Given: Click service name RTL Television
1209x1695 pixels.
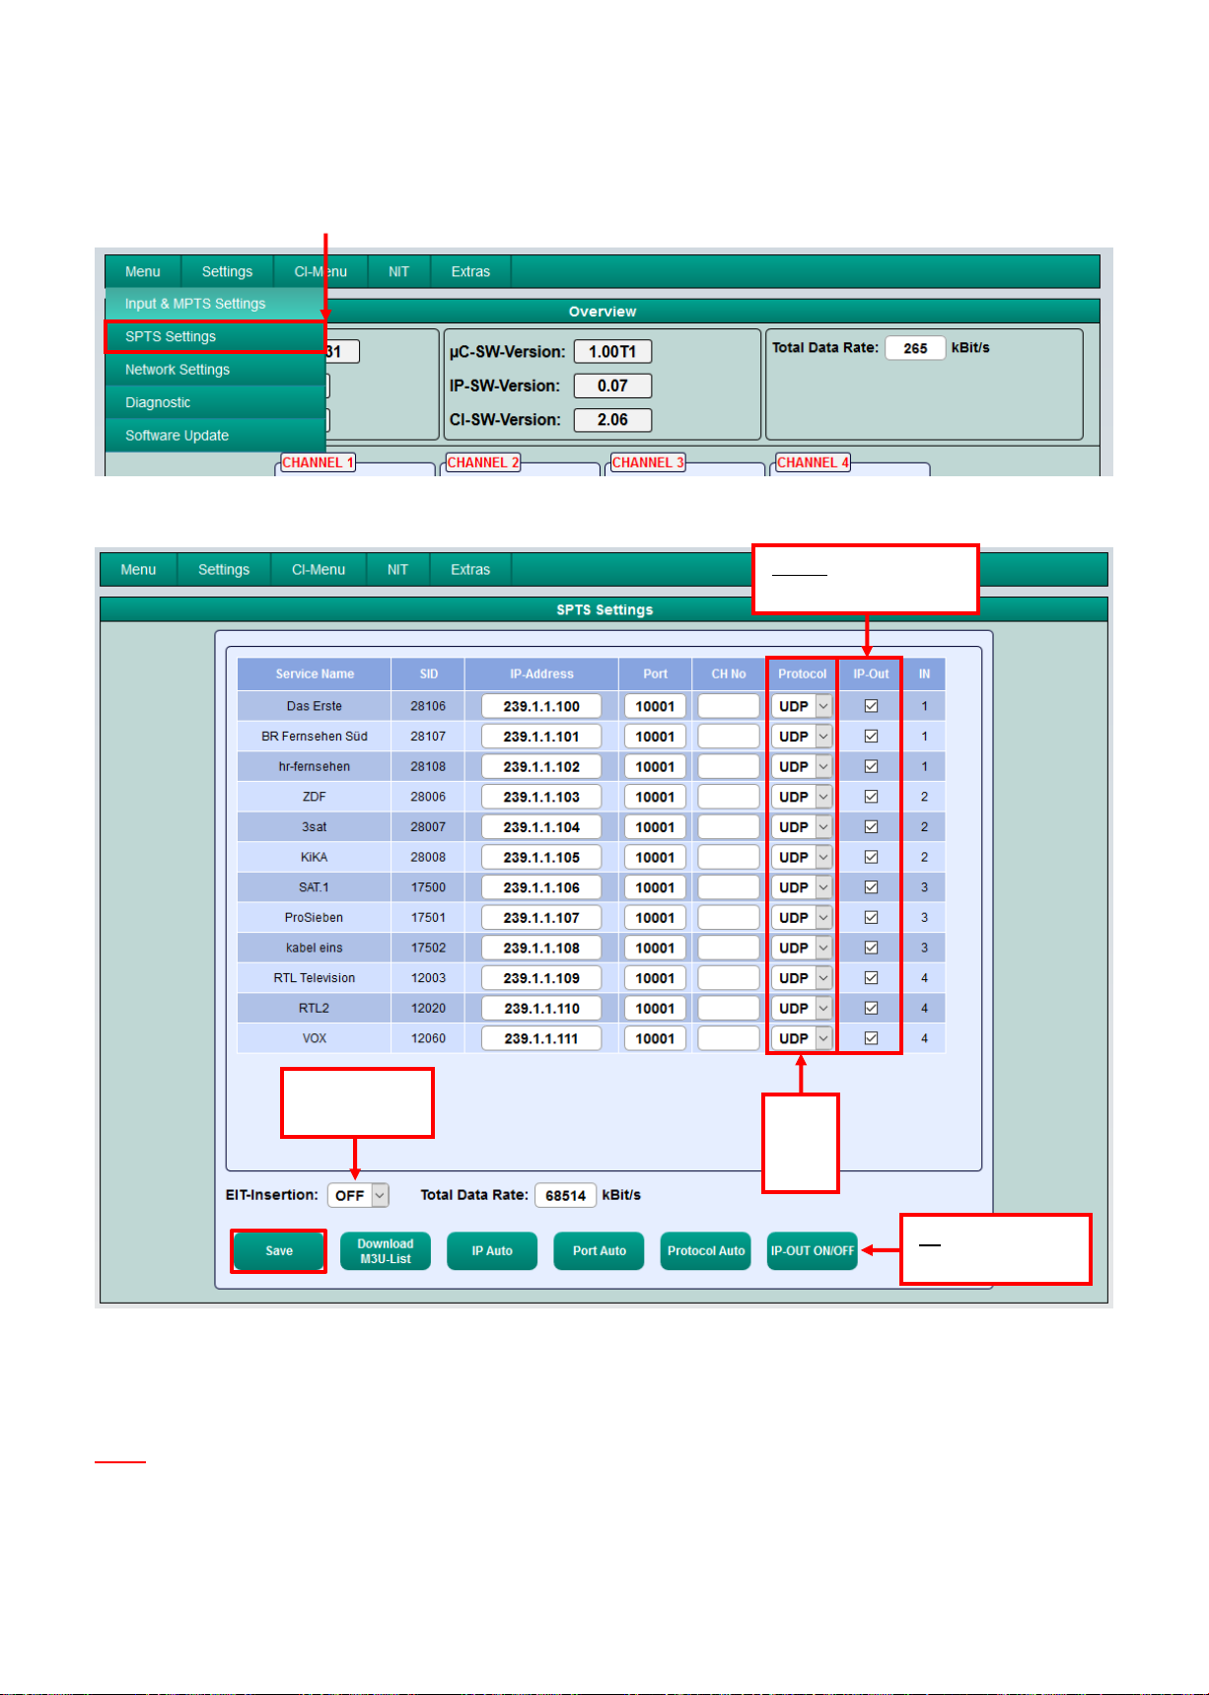Looking at the screenshot, I should point(314,978).
